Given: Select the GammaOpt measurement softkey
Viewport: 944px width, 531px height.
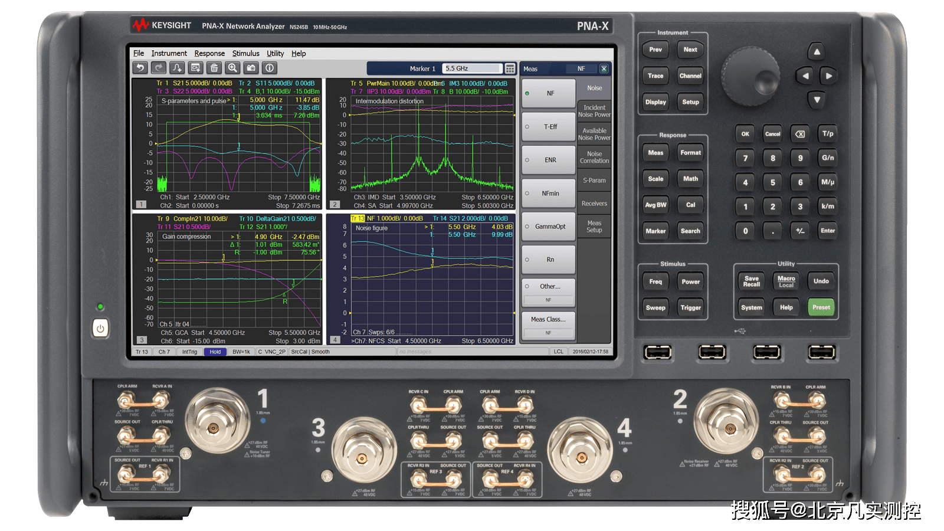Looking at the screenshot, I should (549, 227).
